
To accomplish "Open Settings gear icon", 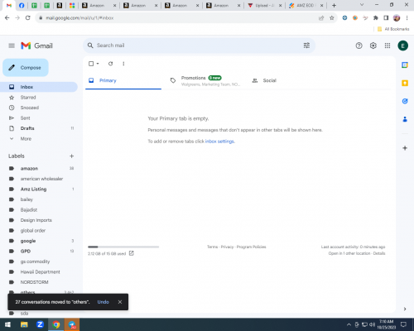I will coord(373,46).
